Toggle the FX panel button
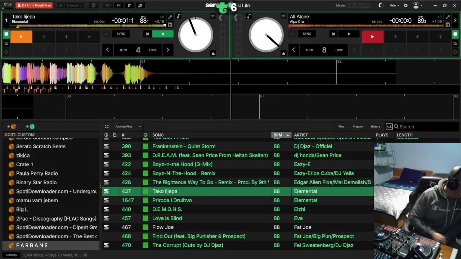This screenshot has height=259, width=461. 119,5
